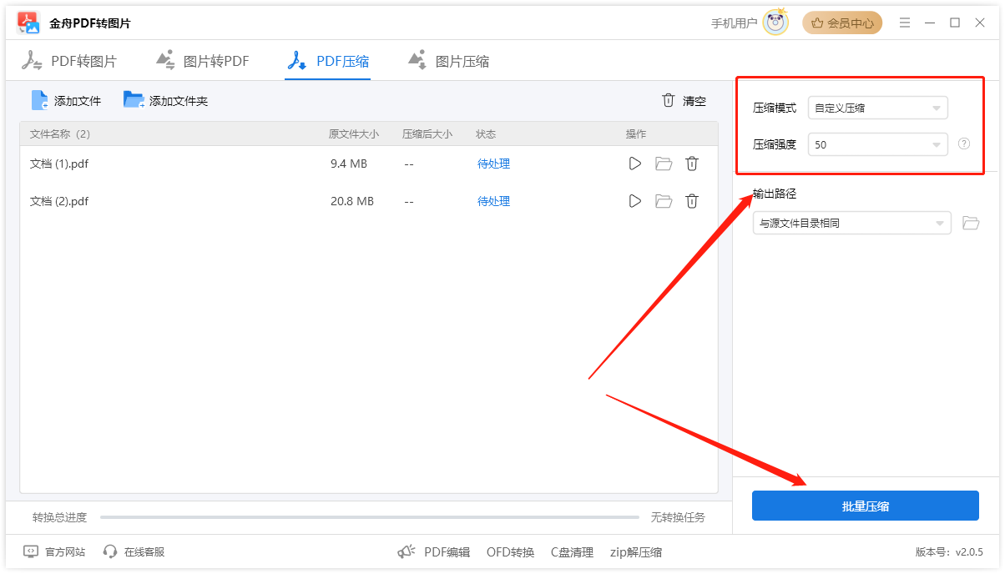Click the 转换总进度 progress bar
This screenshot has height=574, width=1005.
click(x=369, y=517)
